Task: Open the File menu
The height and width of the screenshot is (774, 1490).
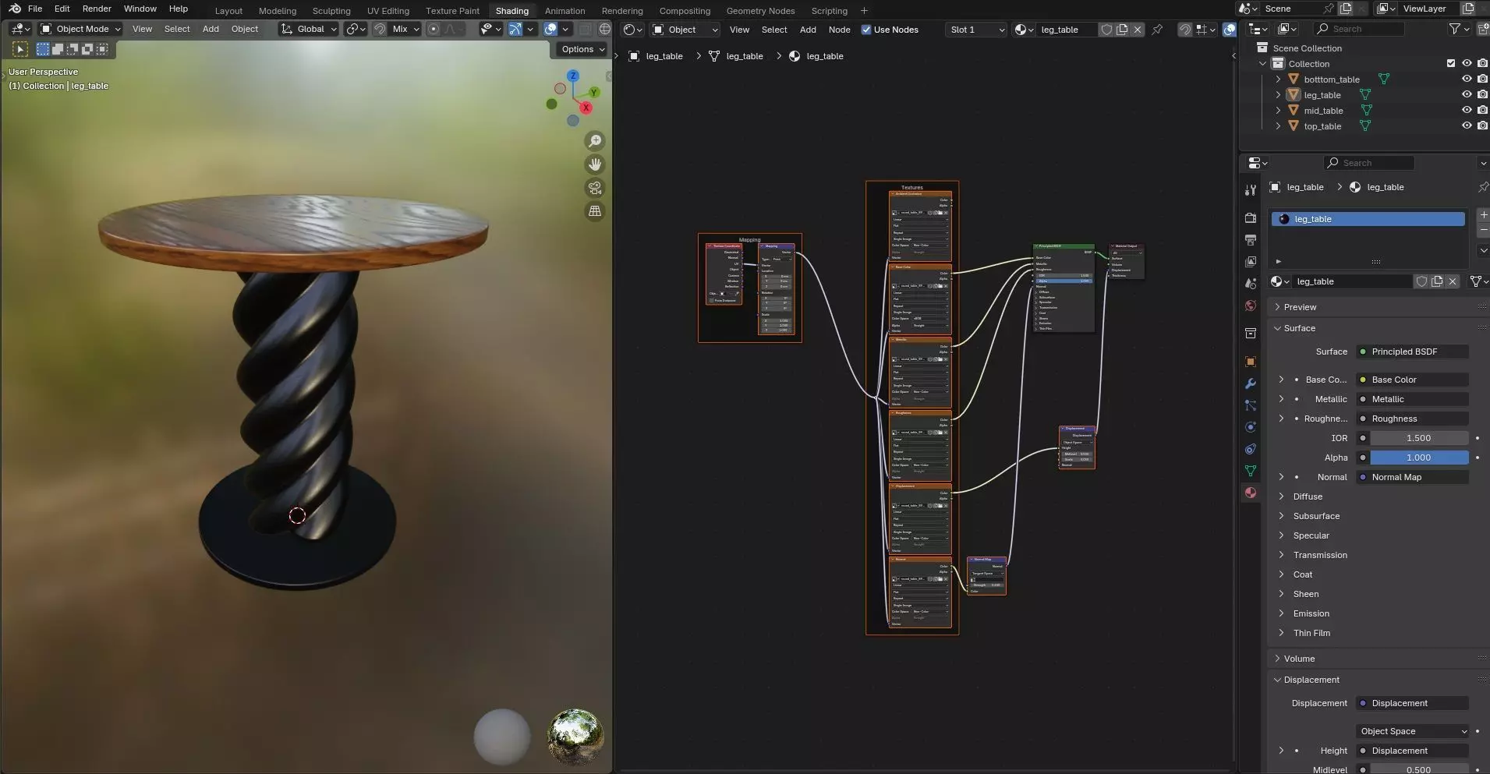Action: pyautogui.click(x=35, y=9)
